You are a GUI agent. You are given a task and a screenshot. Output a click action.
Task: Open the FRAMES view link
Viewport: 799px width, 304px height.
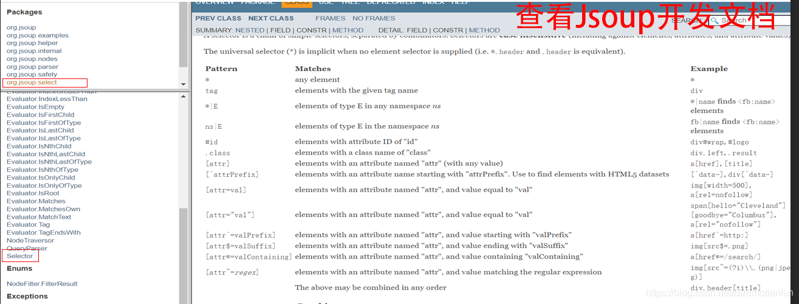330,18
